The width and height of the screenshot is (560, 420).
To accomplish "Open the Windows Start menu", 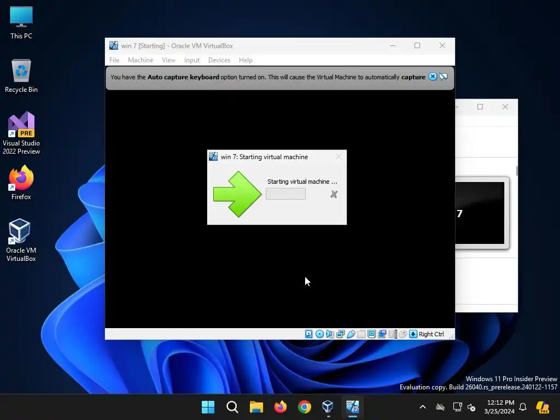I will [x=208, y=407].
